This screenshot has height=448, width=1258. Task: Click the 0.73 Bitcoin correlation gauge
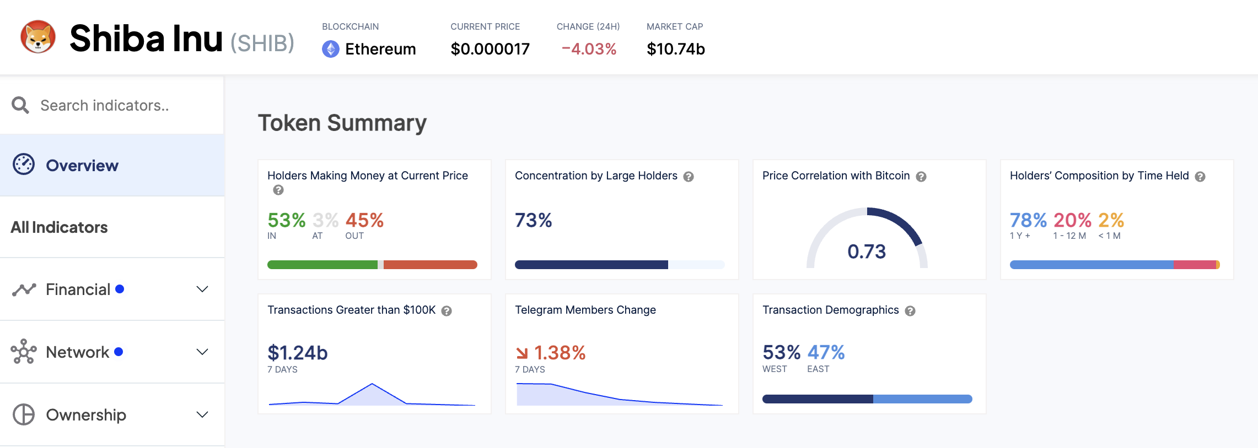[867, 238]
